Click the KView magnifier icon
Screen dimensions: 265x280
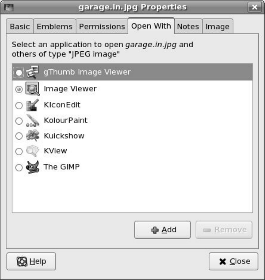pos(32,151)
